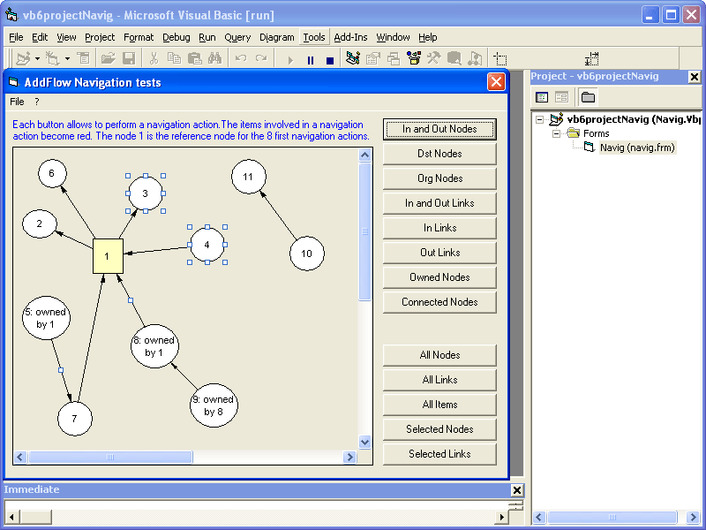This screenshot has height=530, width=706.
Task: Click the Org Nodes button
Action: point(439,178)
